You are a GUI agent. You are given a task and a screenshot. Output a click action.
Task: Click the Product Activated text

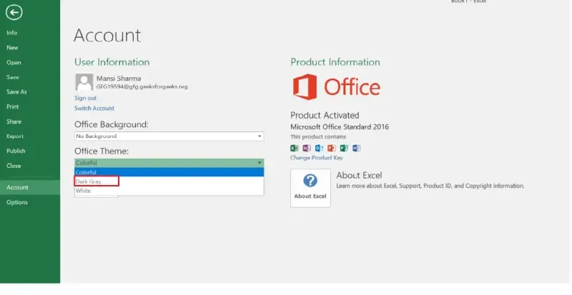[x=325, y=115]
